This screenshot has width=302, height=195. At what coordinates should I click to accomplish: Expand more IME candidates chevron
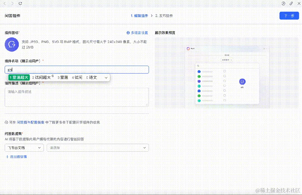pos(106,77)
